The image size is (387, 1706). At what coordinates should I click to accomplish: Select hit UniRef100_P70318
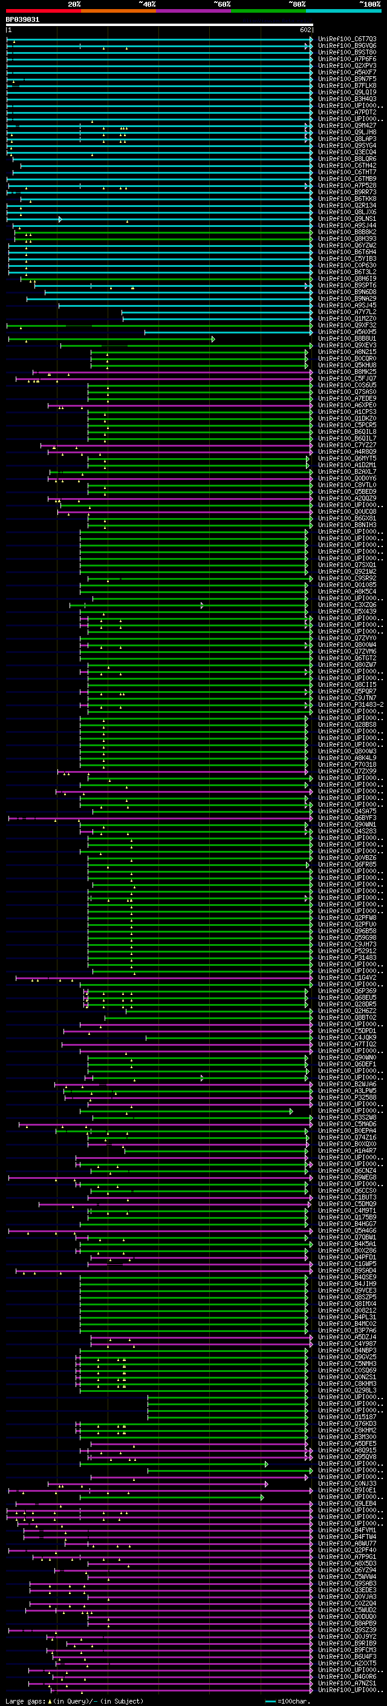coord(347,764)
